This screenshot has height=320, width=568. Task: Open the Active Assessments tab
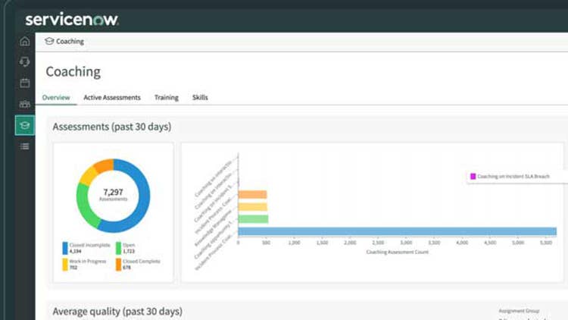[x=112, y=98]
